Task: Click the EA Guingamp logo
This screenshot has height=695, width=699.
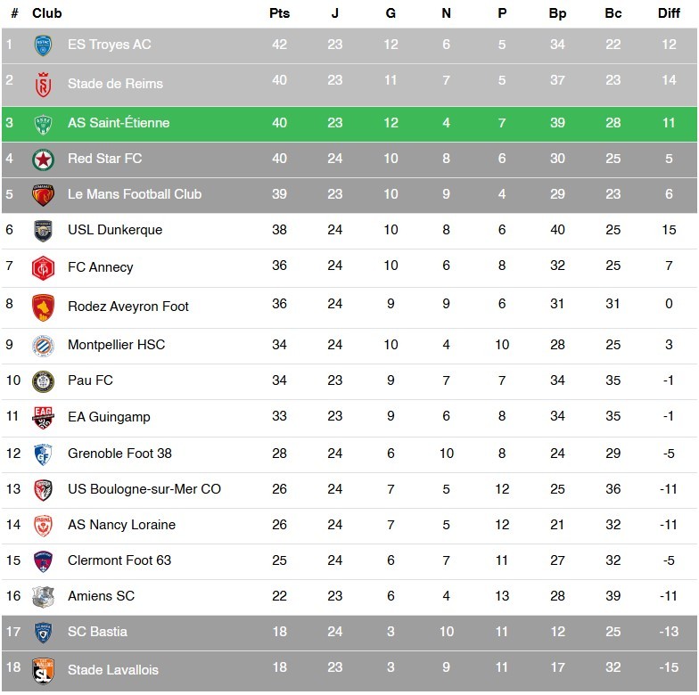Action: pyautogui.click(x=43, y=418)
